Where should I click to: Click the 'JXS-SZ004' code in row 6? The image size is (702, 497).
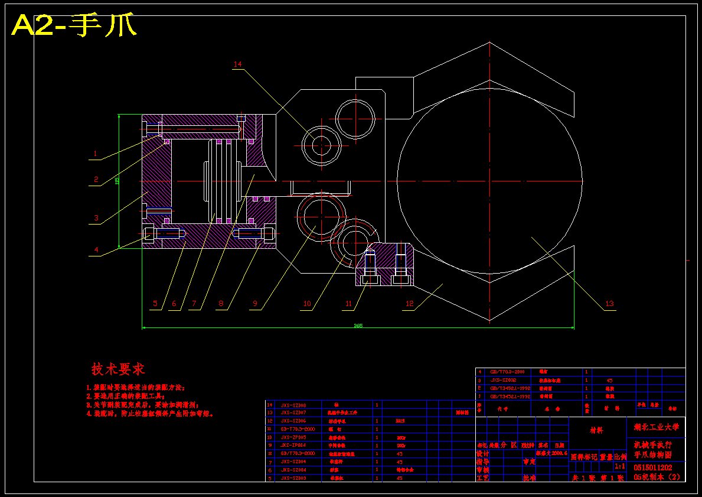[x=293, y=470]
